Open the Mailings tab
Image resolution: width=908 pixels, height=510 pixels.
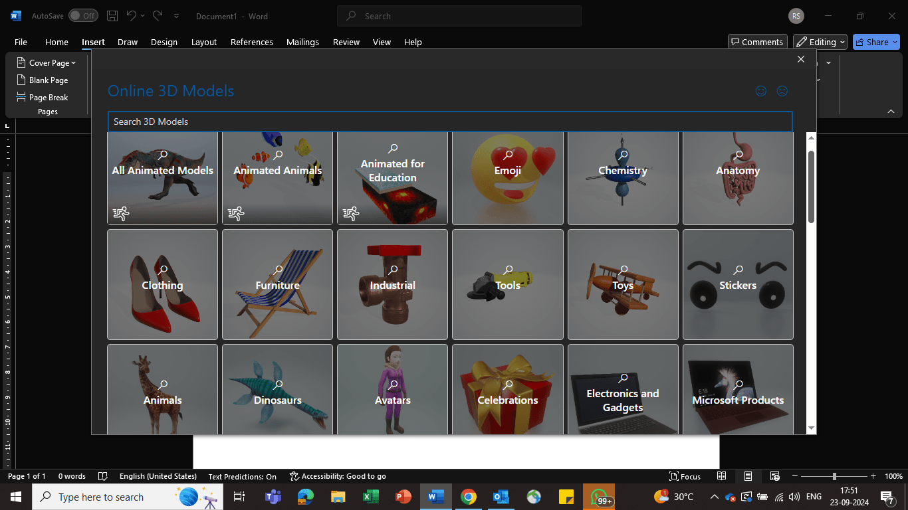tap(302, 42)
